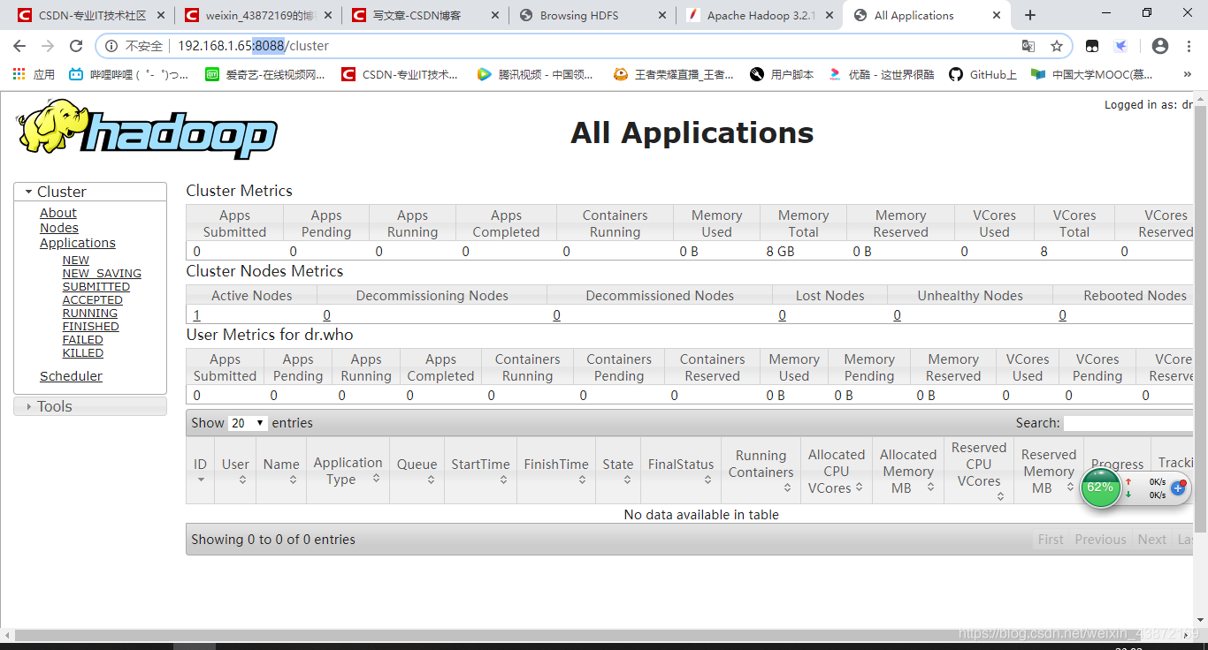This screenshot has width=1208, height=650.
Task: Sort the table by StartTime column
Action: point(480,471)
